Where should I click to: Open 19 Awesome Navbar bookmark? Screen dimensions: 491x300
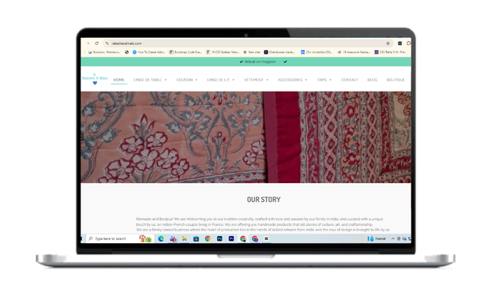click(354, 52)
